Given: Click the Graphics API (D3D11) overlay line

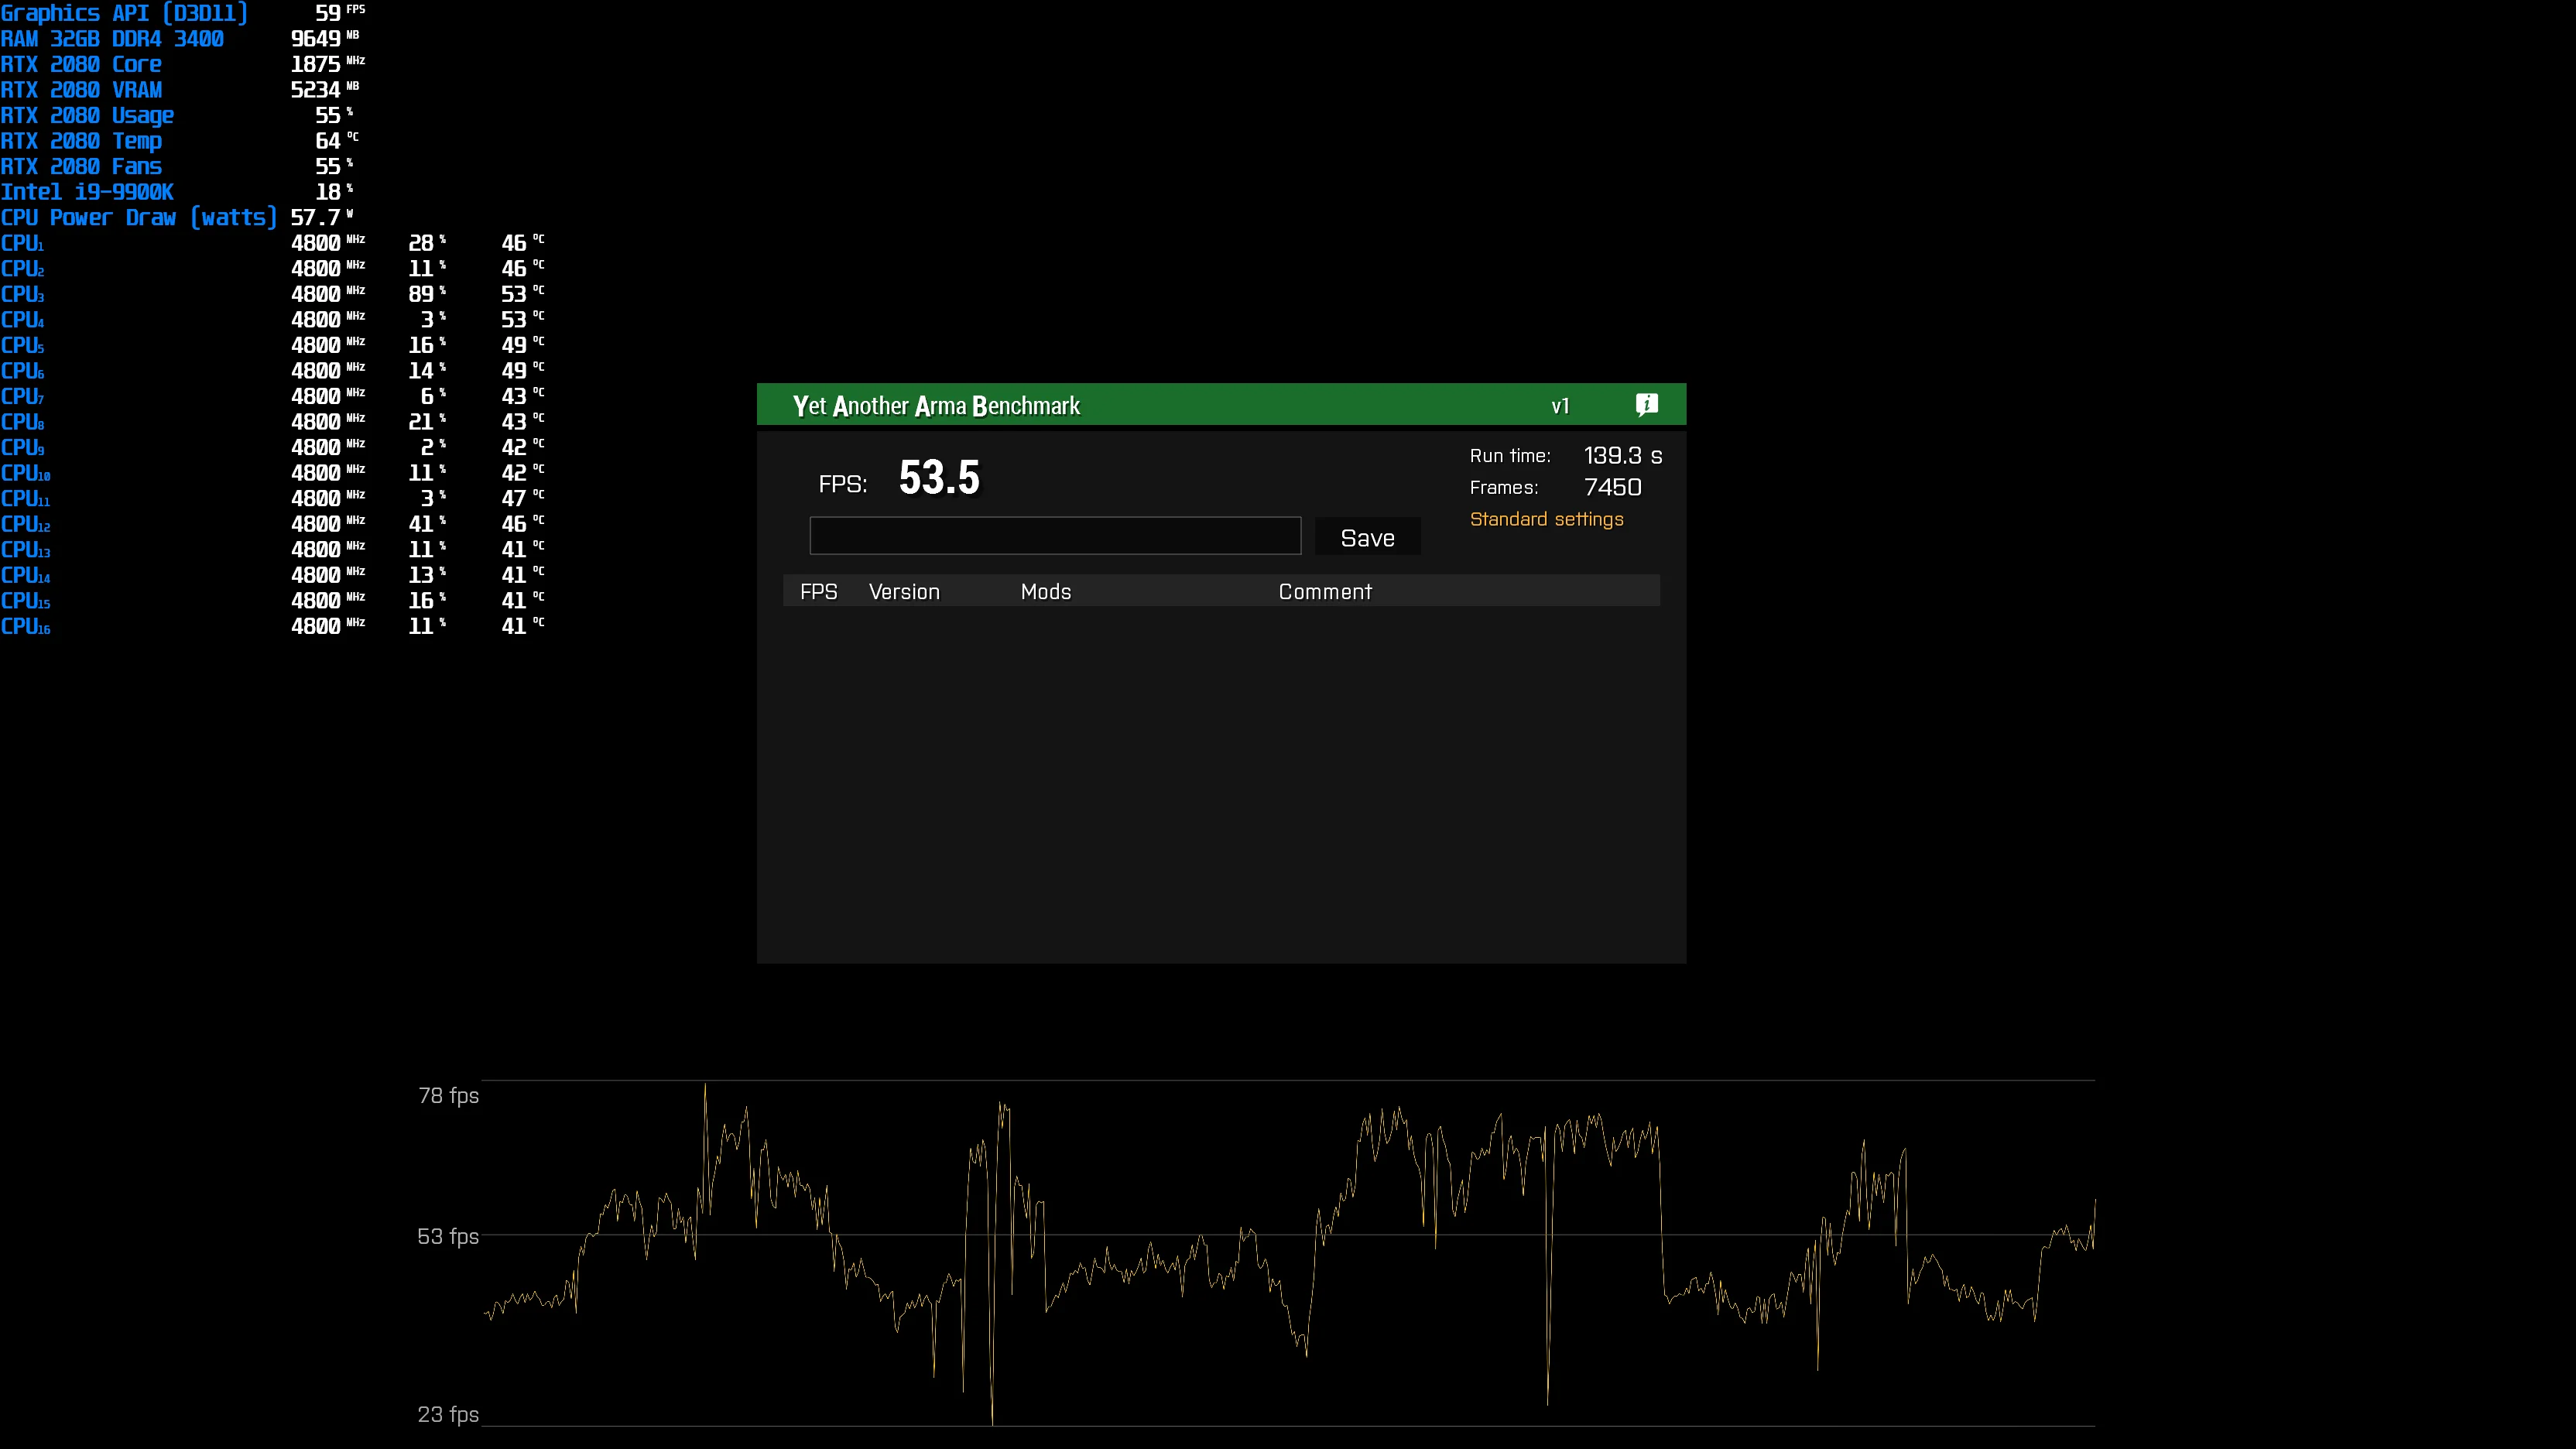Looking at the screenshot, I should tap(124, 13).
